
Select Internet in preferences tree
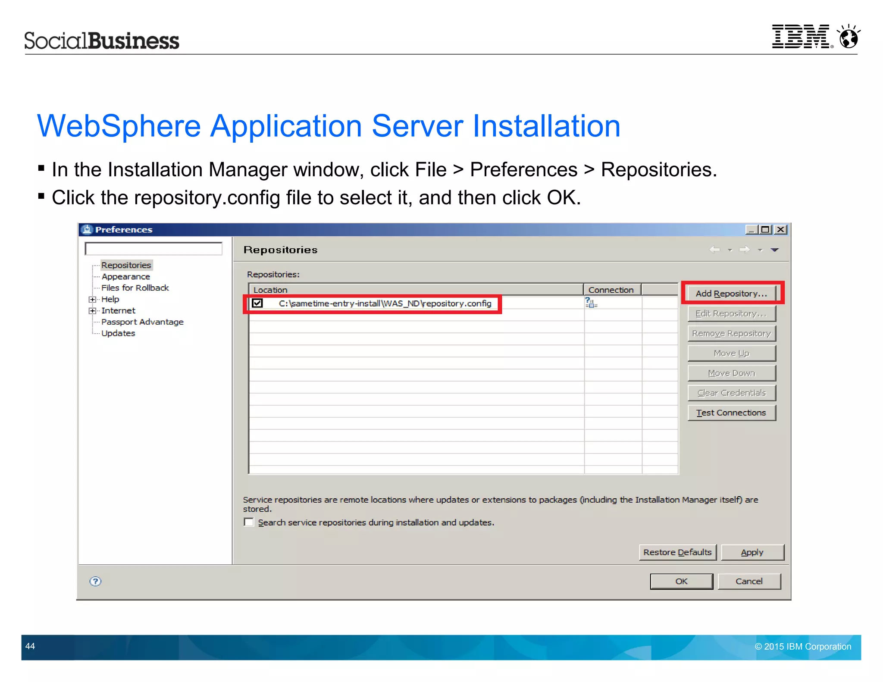[118, 310]
